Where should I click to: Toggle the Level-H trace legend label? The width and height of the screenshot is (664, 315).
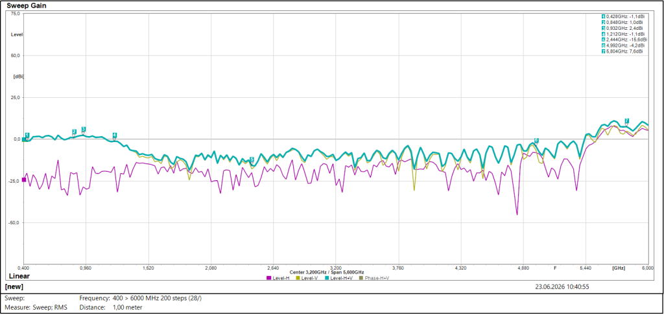click(x=281, y=278)
